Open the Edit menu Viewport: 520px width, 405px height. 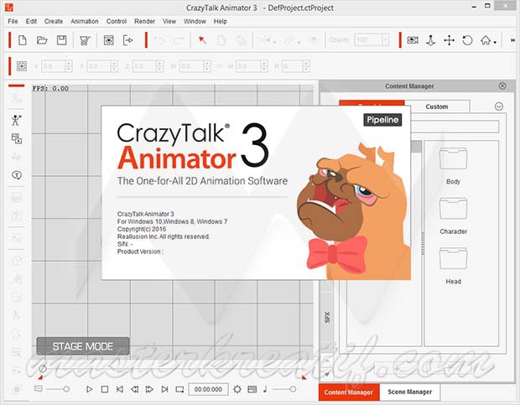[31, 21]
